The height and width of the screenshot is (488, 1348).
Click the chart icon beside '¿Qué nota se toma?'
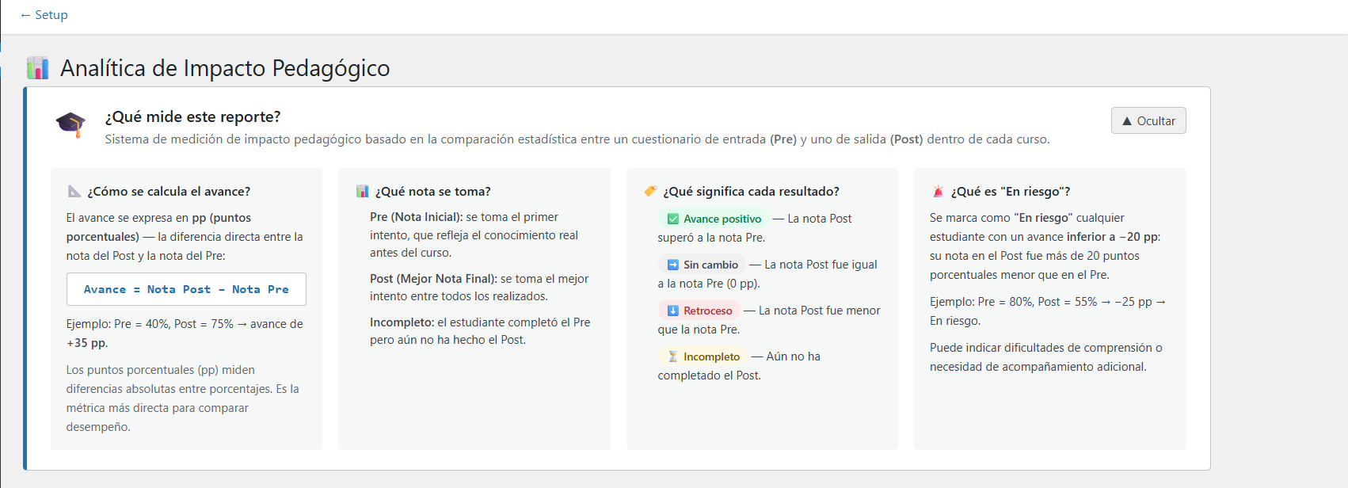pos(363,191)
